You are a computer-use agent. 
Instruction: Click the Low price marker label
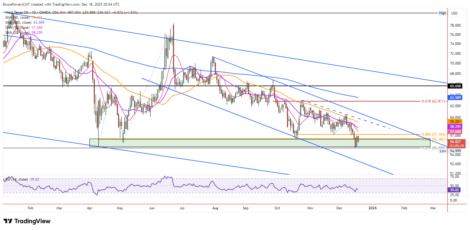point(443,151)
